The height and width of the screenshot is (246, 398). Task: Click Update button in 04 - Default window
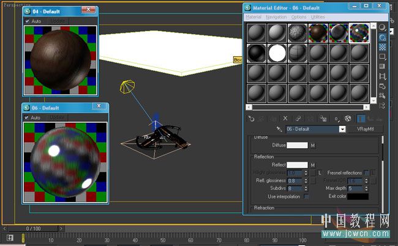(58, 21)
